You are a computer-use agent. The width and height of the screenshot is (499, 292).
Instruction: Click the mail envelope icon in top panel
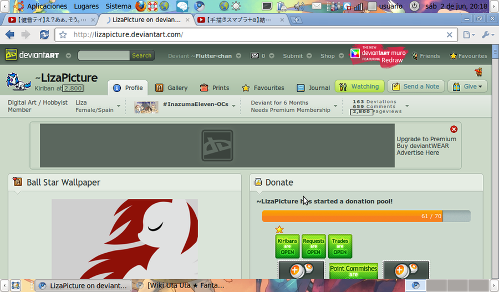pyautogui.click(x=317, y=6)
